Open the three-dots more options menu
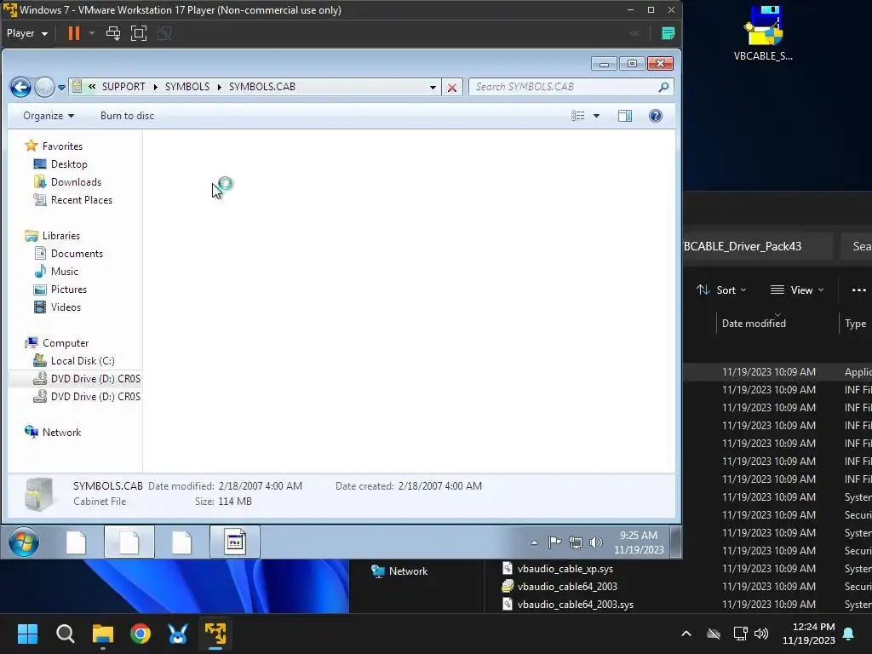The width and height of the screenshot is (872, 654). click(858, 290)
